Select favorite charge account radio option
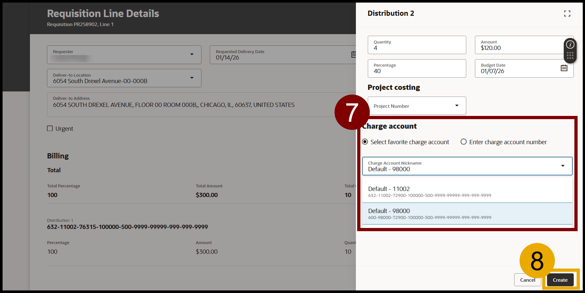 [x=365, y=142]
